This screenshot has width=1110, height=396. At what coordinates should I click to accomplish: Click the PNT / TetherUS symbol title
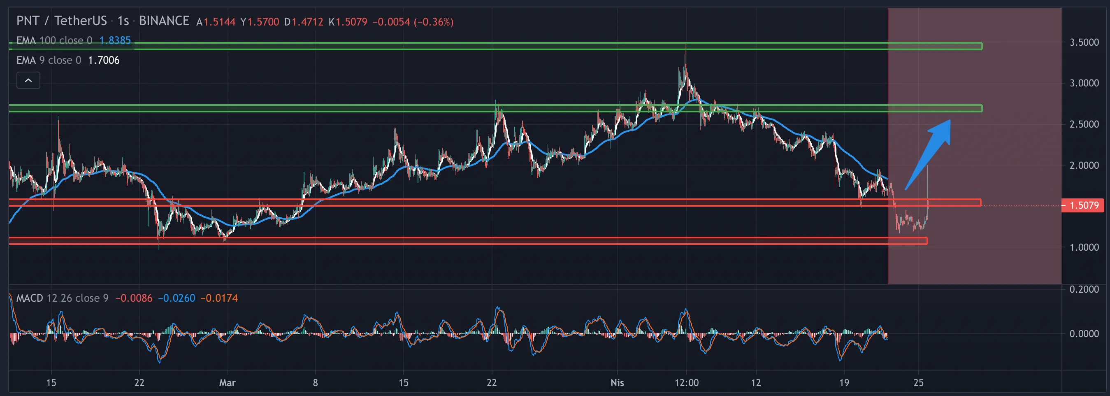pyautogui.click(x=62, y=21)
